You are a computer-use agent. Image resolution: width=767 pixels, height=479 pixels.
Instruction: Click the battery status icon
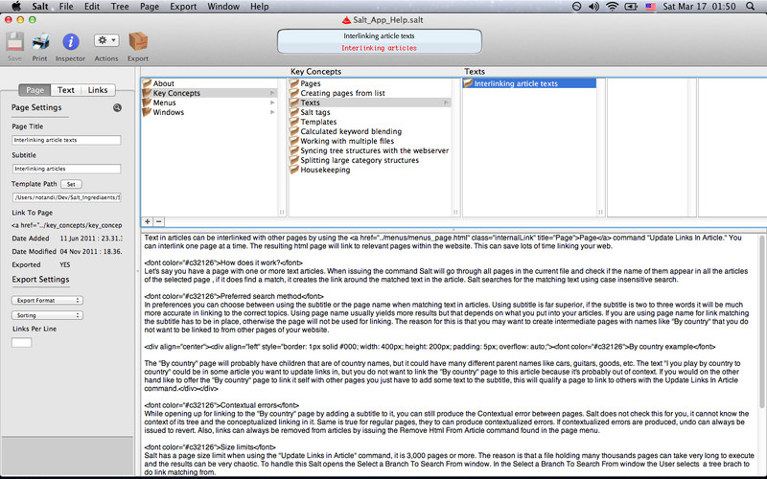[x=631, y=7]
